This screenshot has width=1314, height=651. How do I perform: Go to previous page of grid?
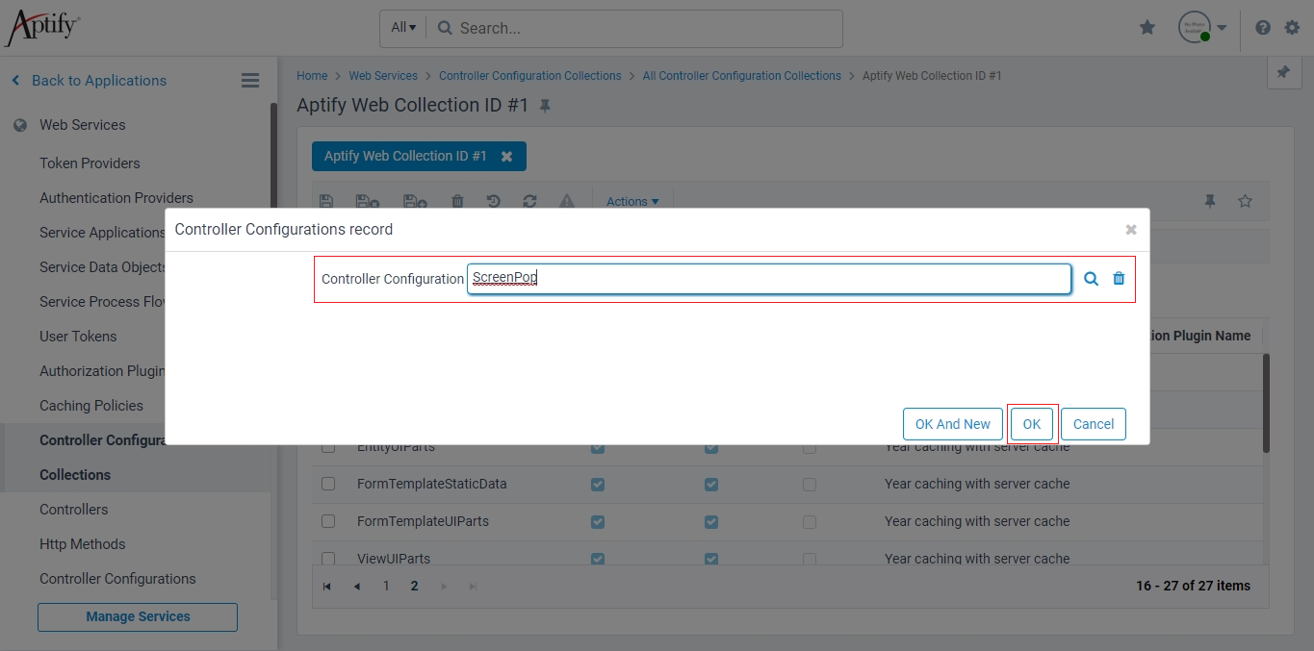click(x=356, y=586)
